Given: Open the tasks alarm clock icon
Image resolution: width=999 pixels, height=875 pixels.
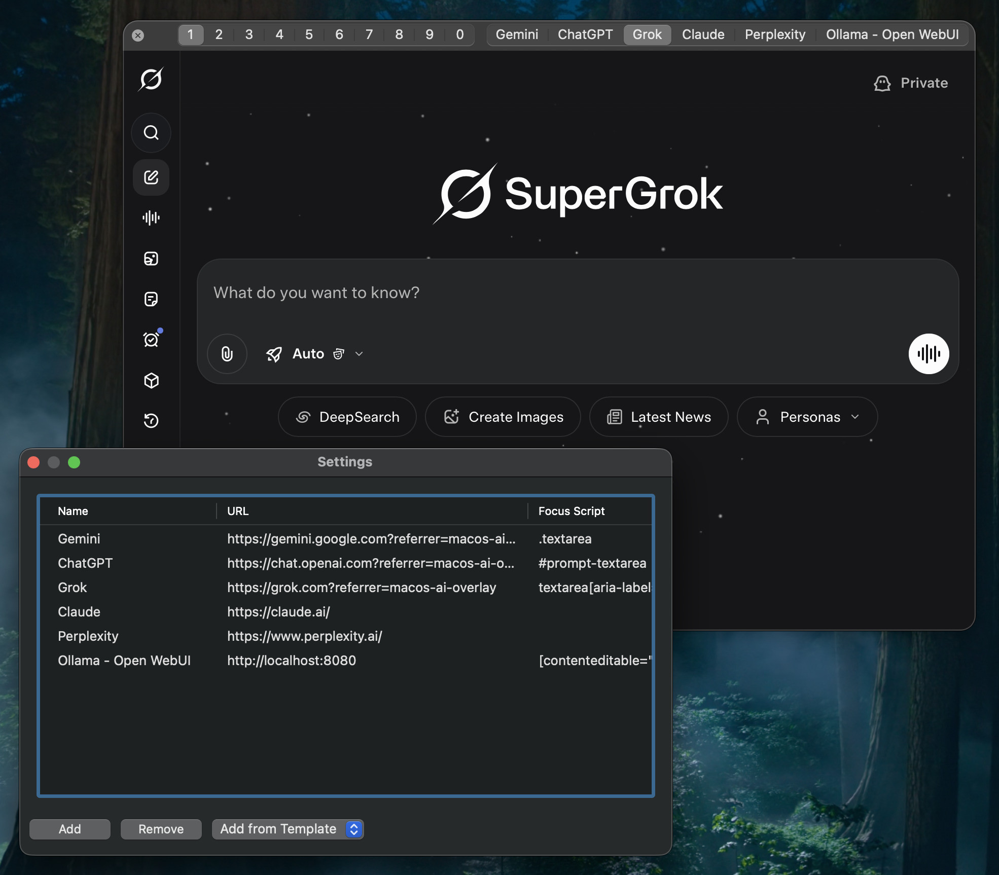Looking at the screenshot, I should [x=151, y=340].
